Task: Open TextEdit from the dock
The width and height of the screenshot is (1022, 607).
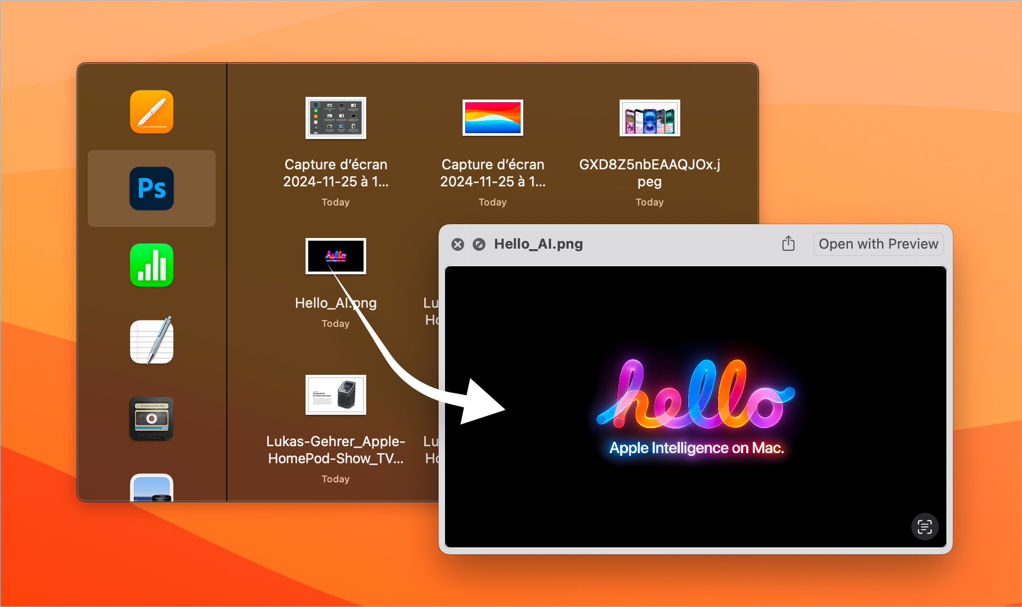Action: (x=152, y=340)
